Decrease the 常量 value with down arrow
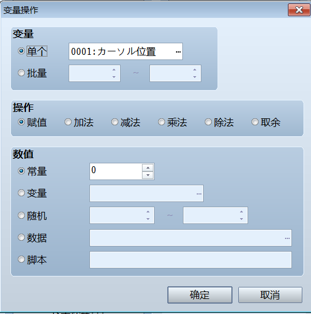Image resolution: width=311 pixels, height=314 pixels. point(148,175)
